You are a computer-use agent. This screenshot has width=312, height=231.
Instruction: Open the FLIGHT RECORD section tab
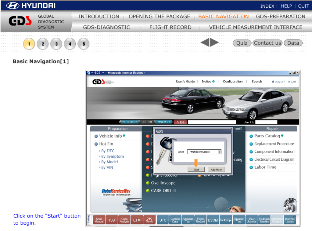(170, 27)
